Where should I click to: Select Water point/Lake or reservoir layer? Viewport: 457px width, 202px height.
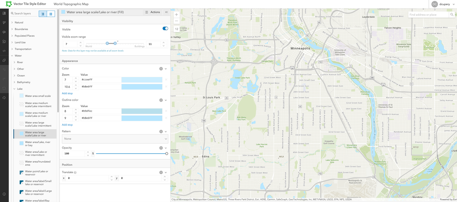point(35,173)
